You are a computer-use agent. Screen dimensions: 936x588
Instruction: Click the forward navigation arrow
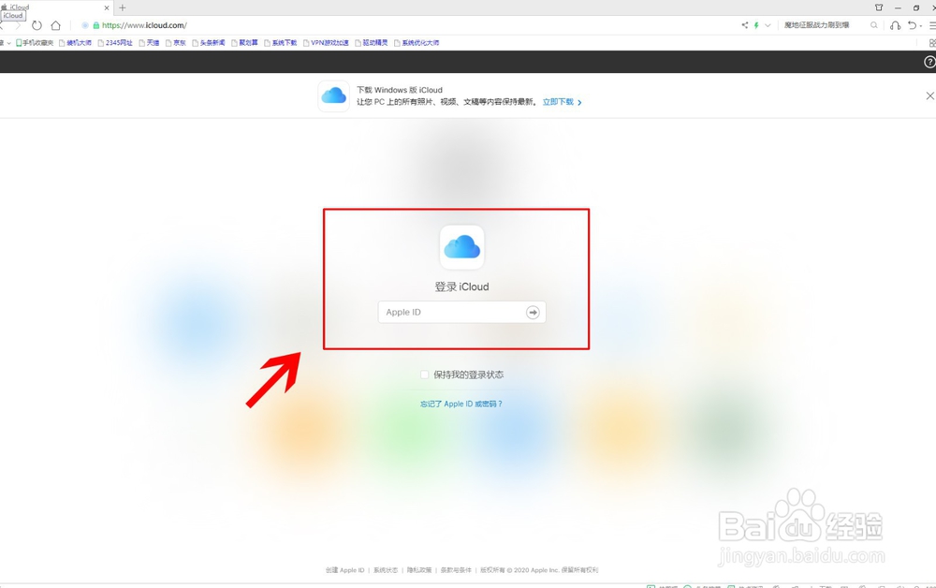point(18,25)
